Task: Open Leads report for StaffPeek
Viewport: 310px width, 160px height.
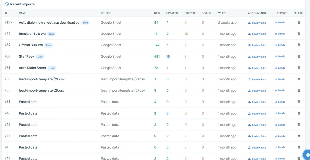Action: click(280, 57)
